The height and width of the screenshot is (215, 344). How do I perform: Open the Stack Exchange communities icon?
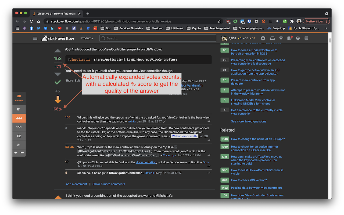[x=306, y=38]
